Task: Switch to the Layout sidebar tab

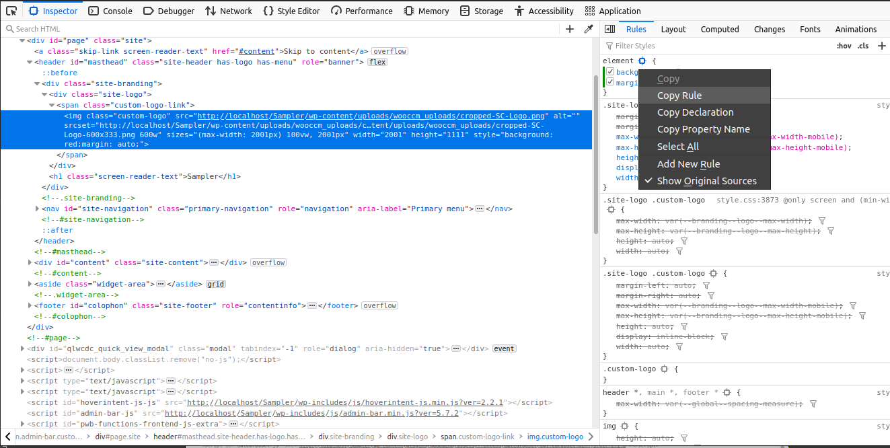Action: coord(673,29)
